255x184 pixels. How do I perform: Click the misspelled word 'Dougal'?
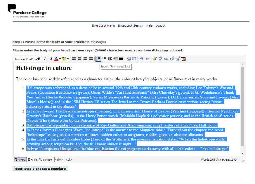click(x=66, y=149)
